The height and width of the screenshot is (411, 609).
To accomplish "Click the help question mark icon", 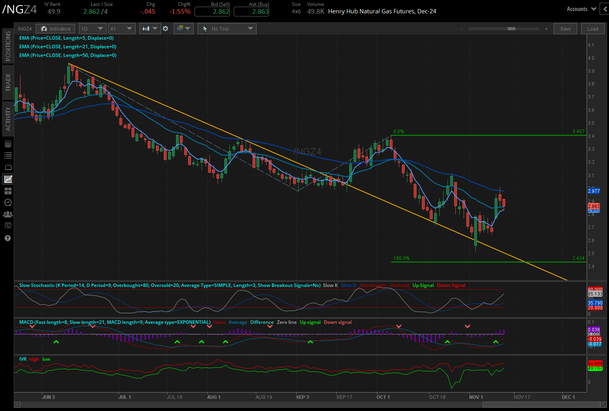I will [x=8, y=238].
